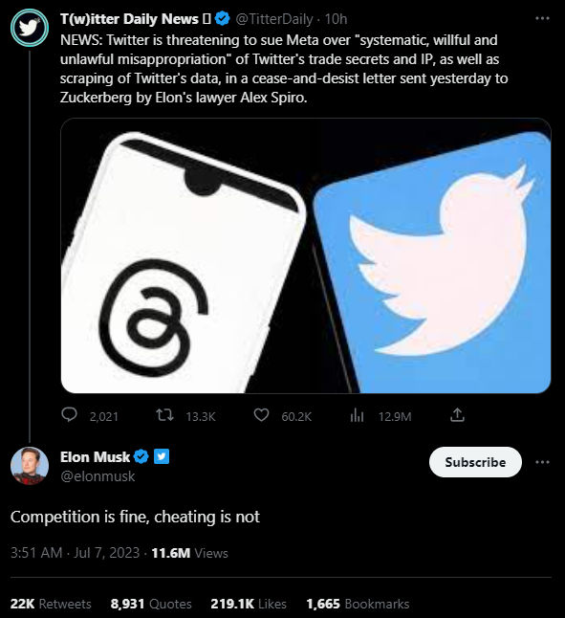This screenshot has height=618, width=565.
Task: Click verified checkmark beside Twitter Daily News
Action: (x=223, y=18)
